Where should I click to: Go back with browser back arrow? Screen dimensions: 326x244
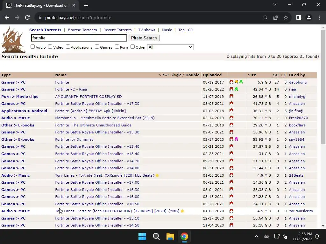[7, 18]
